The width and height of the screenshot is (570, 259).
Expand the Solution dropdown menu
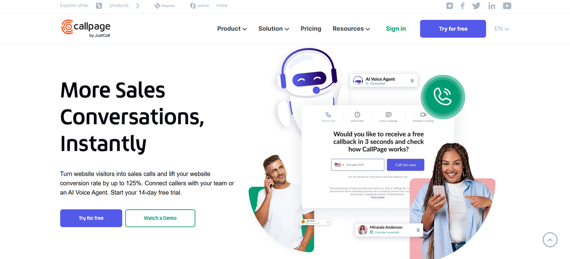coord(273,28)
